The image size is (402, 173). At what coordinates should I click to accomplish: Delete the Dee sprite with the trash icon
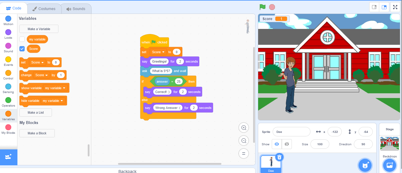279,157
